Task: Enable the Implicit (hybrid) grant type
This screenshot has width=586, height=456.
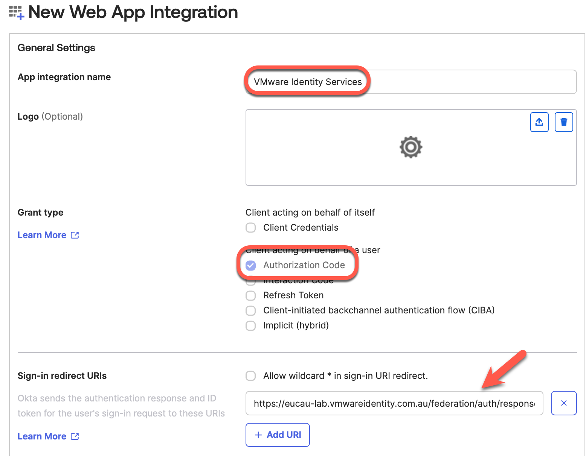Action: point(250,325)
